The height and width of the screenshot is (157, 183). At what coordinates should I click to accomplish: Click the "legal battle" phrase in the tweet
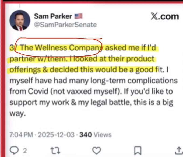110,102
